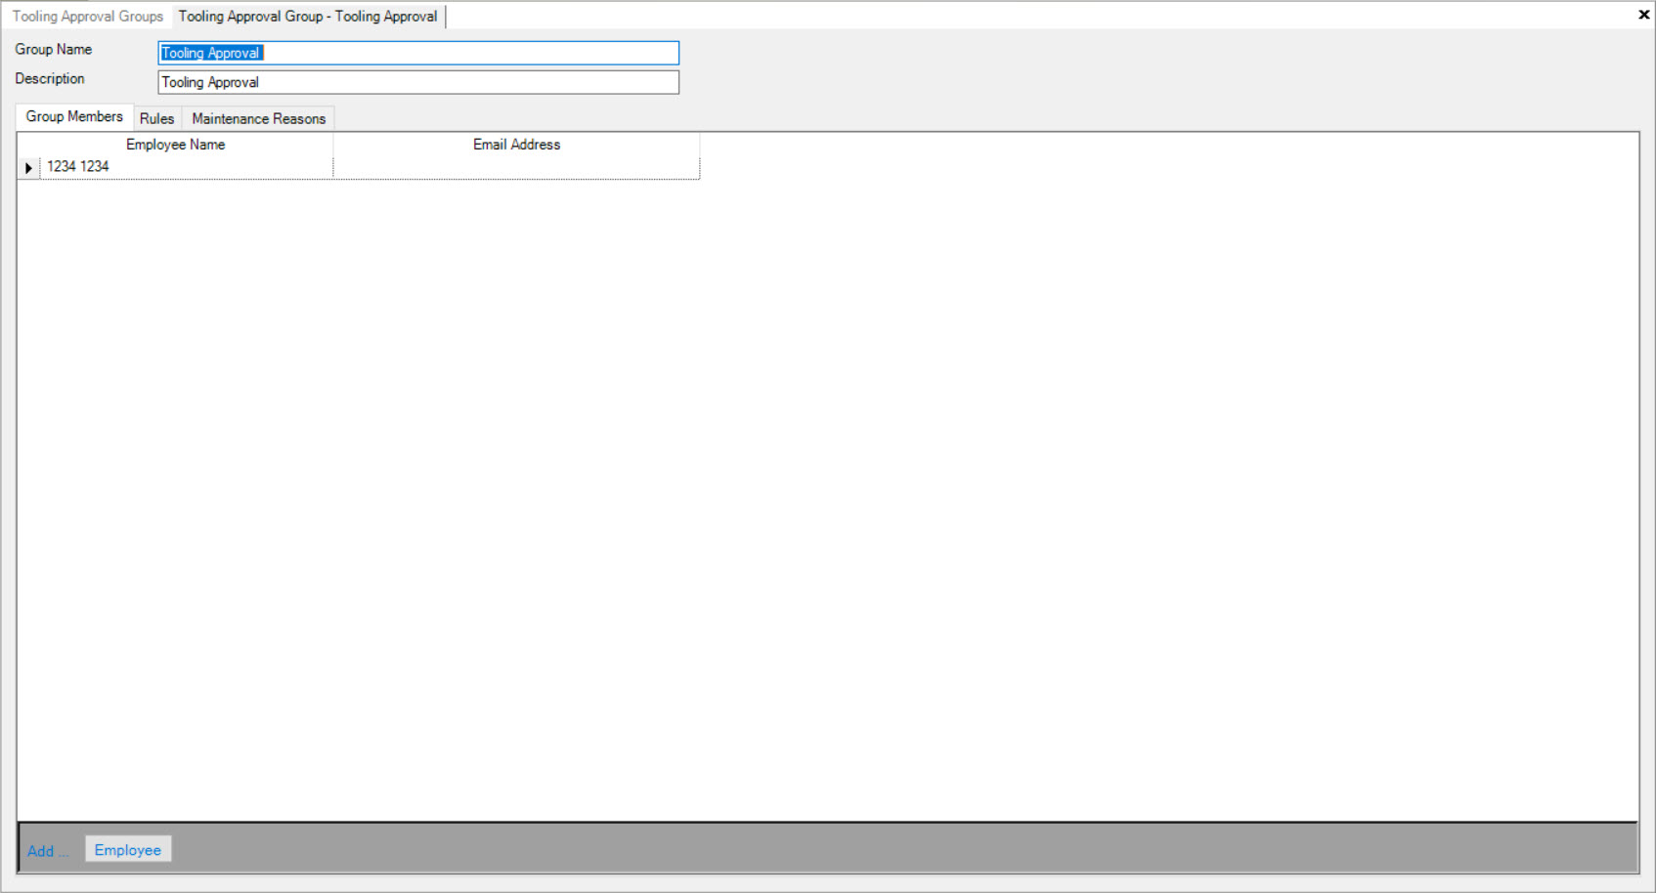Screen dimensions: 1656x893
Task: Sort by the Email Address column header
Action: pos(517,145)
